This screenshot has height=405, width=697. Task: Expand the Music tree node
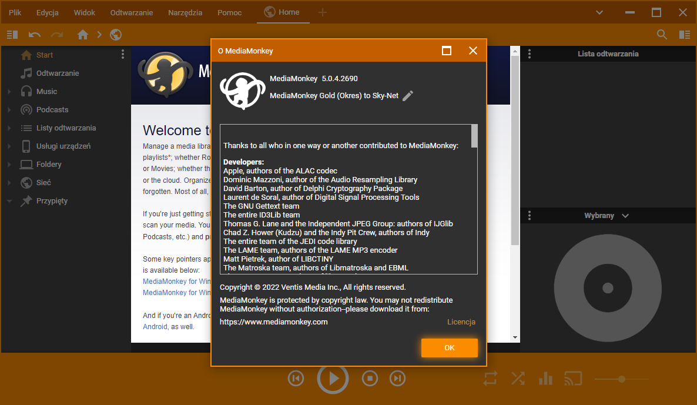click(9, 91)
